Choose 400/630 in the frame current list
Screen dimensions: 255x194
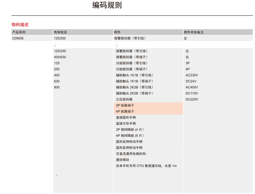[60, 57]
